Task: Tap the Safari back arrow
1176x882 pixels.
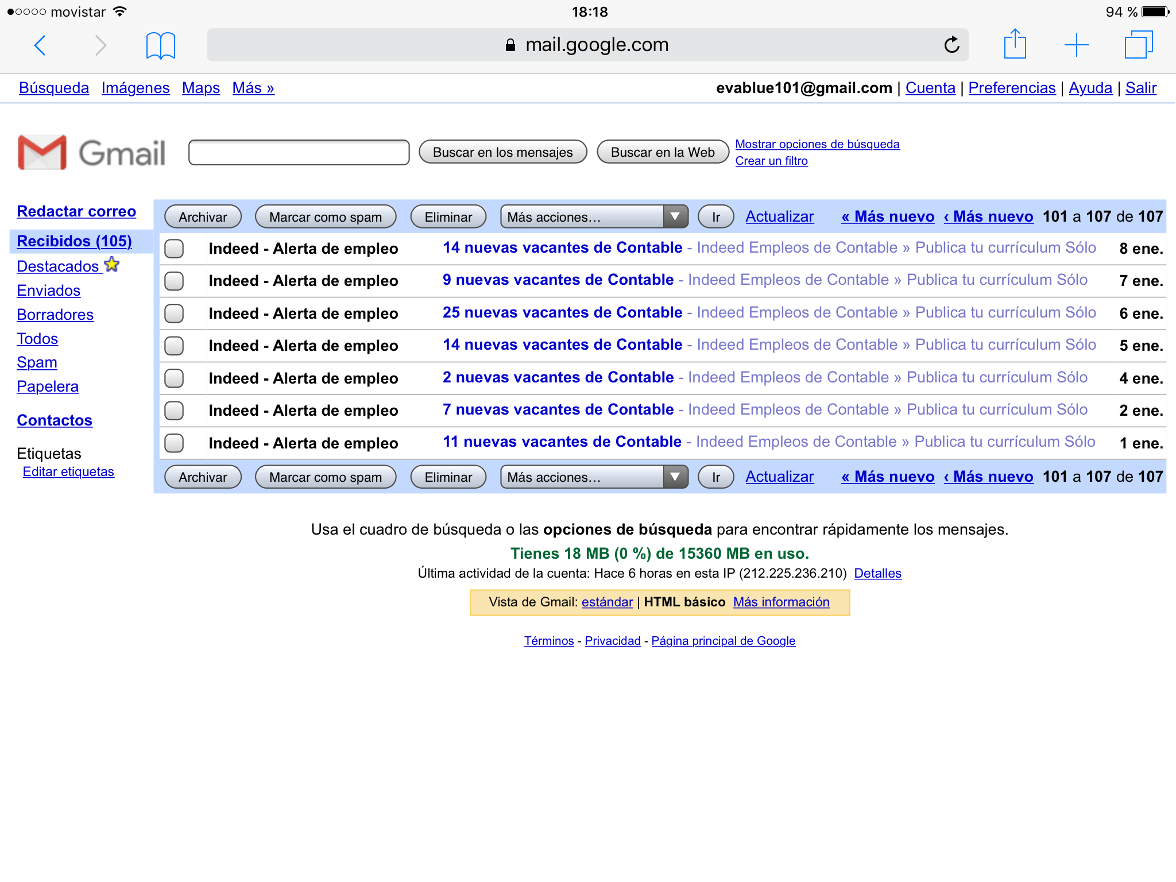Action: coord(40,45)
